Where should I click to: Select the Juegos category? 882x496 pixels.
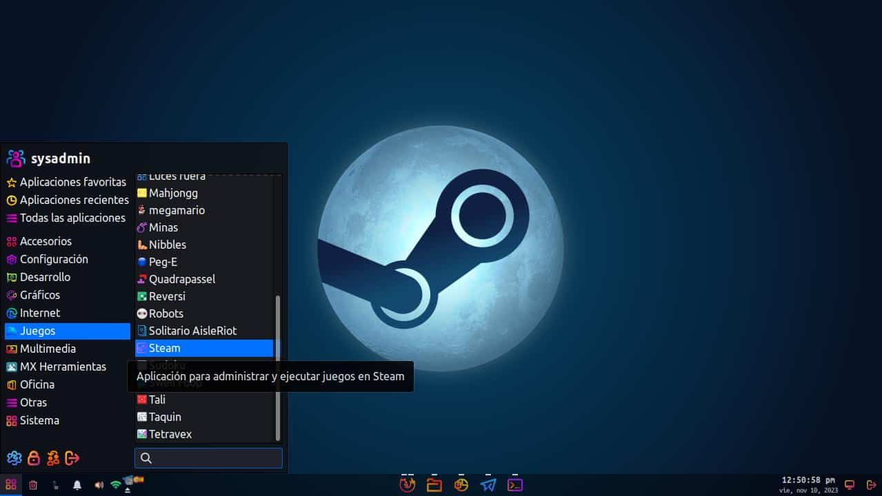[67, 331]
